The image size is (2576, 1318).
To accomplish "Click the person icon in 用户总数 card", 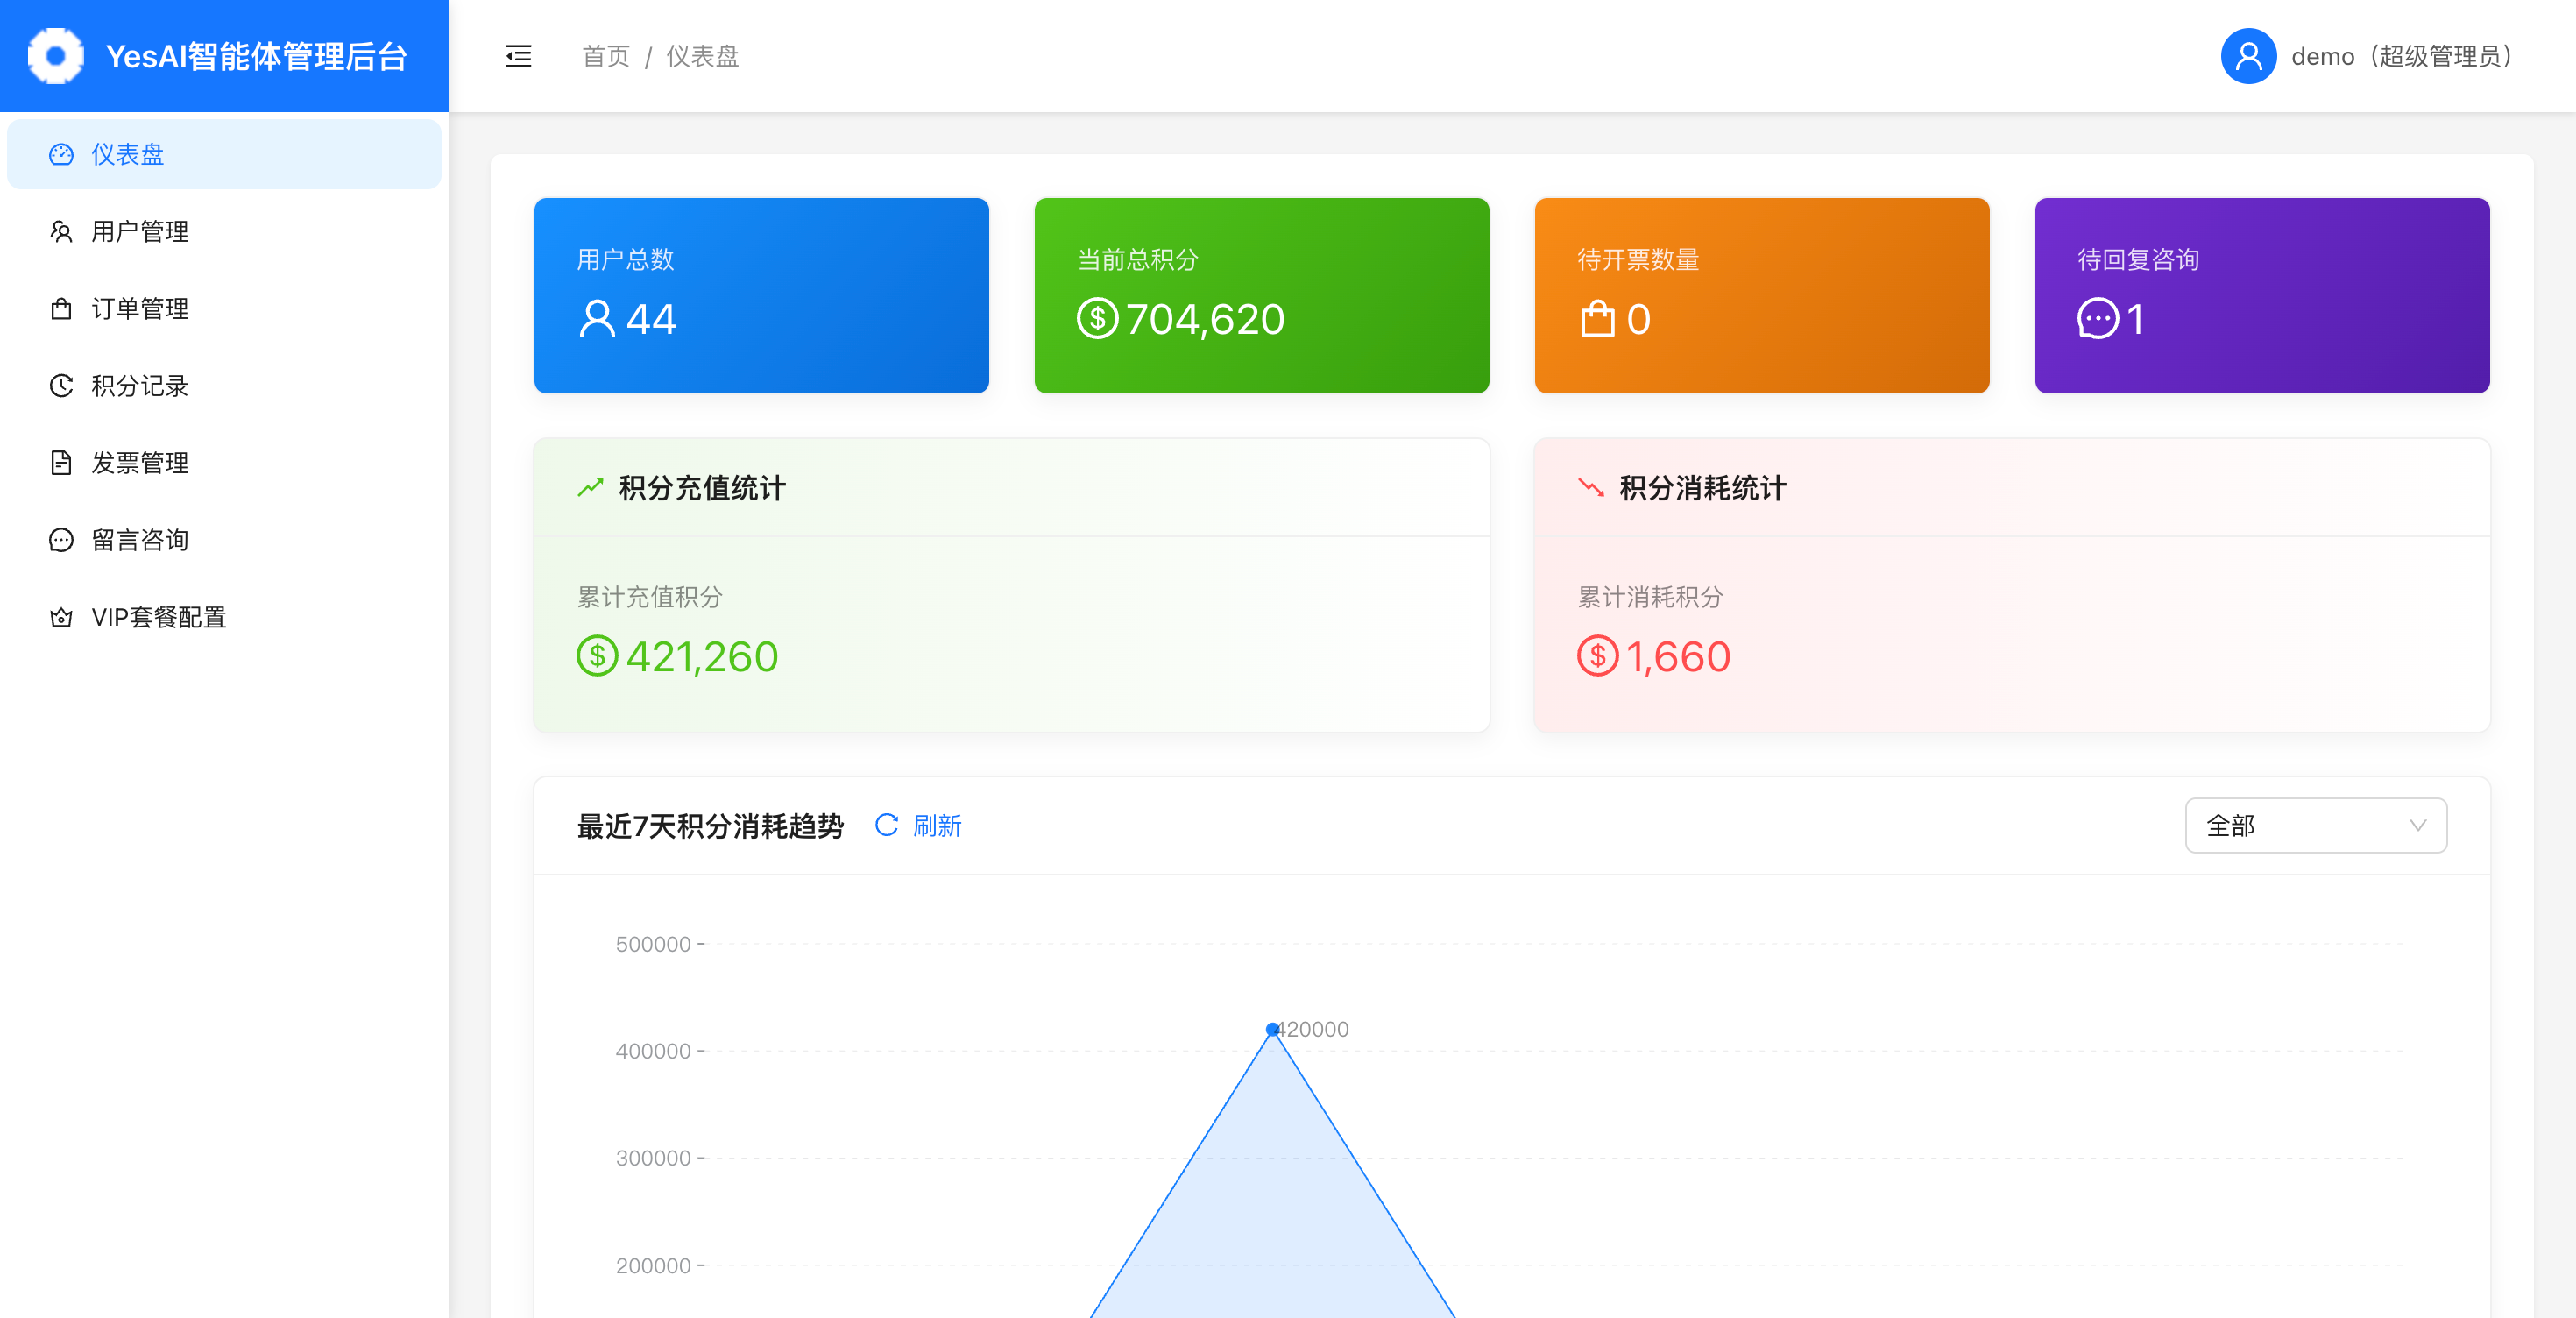I will [x=597, y=319].
